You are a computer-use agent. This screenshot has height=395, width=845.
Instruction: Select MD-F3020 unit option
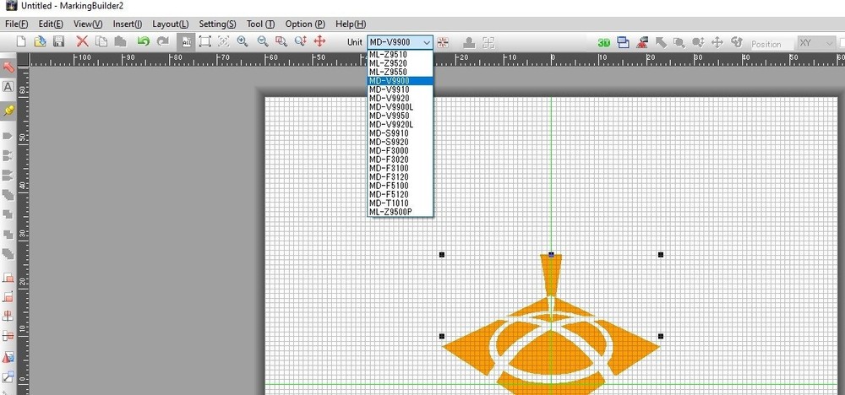point(400,160)
